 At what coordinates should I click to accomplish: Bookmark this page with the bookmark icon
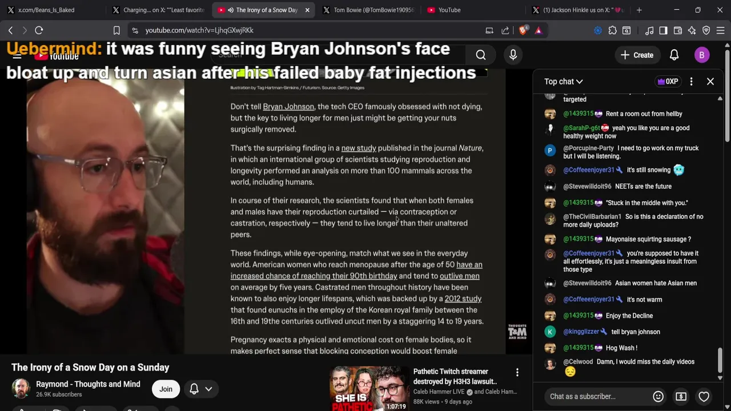[117, 30]
